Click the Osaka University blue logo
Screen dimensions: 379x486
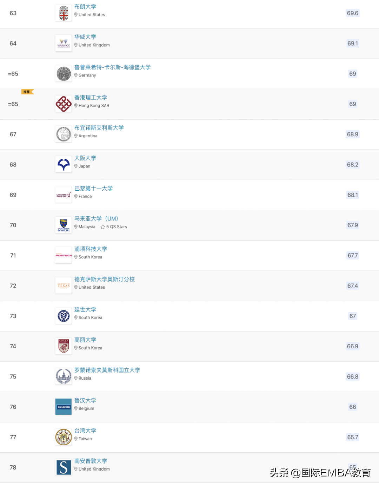pos(64,165)
